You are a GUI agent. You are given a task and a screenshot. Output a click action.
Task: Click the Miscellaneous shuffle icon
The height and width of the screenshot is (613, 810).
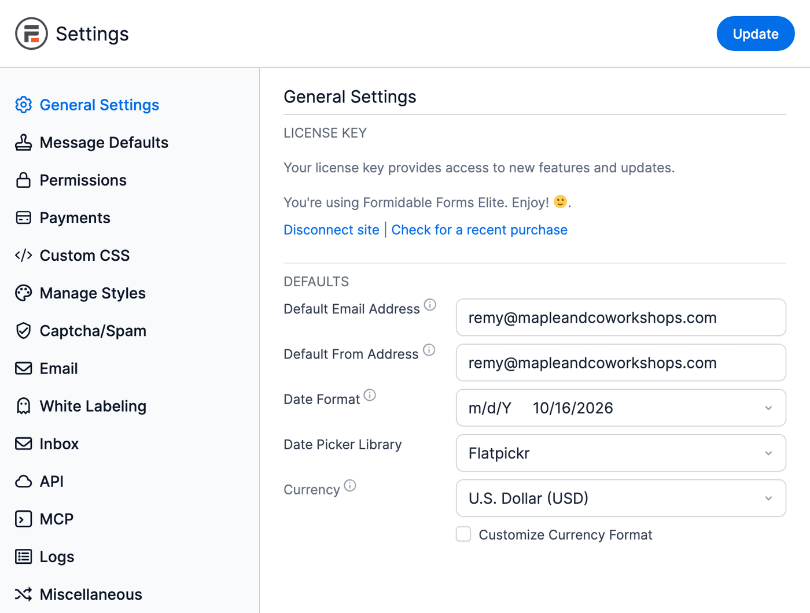23,594
